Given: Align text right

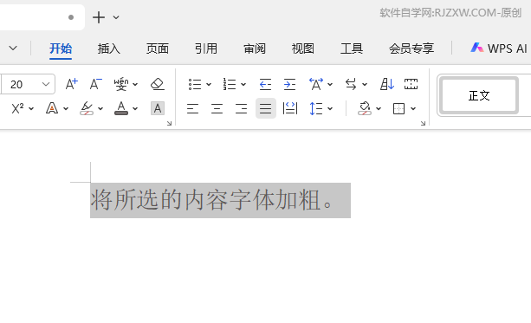Looking at the screenshot, I should point(241,109).
